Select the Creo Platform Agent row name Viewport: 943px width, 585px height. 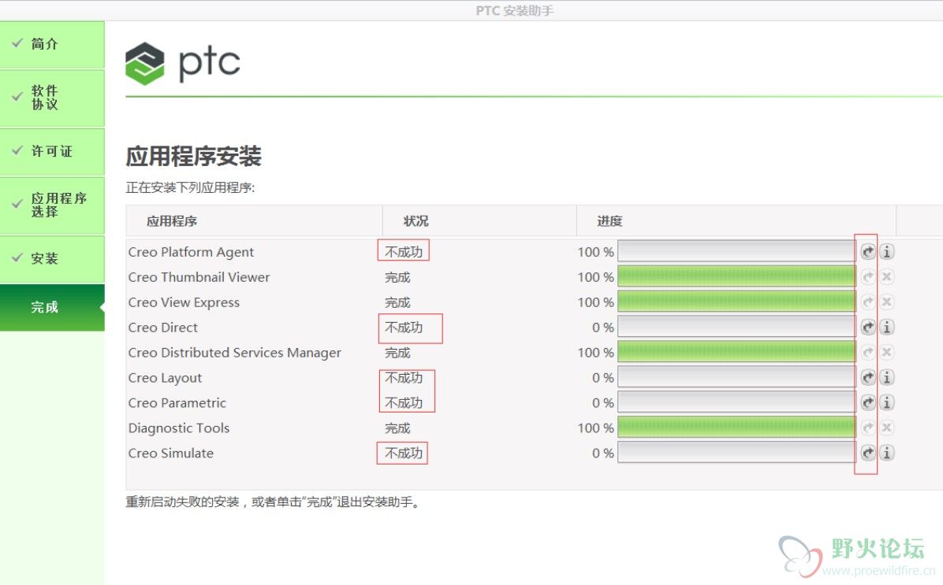coord(191,252)
